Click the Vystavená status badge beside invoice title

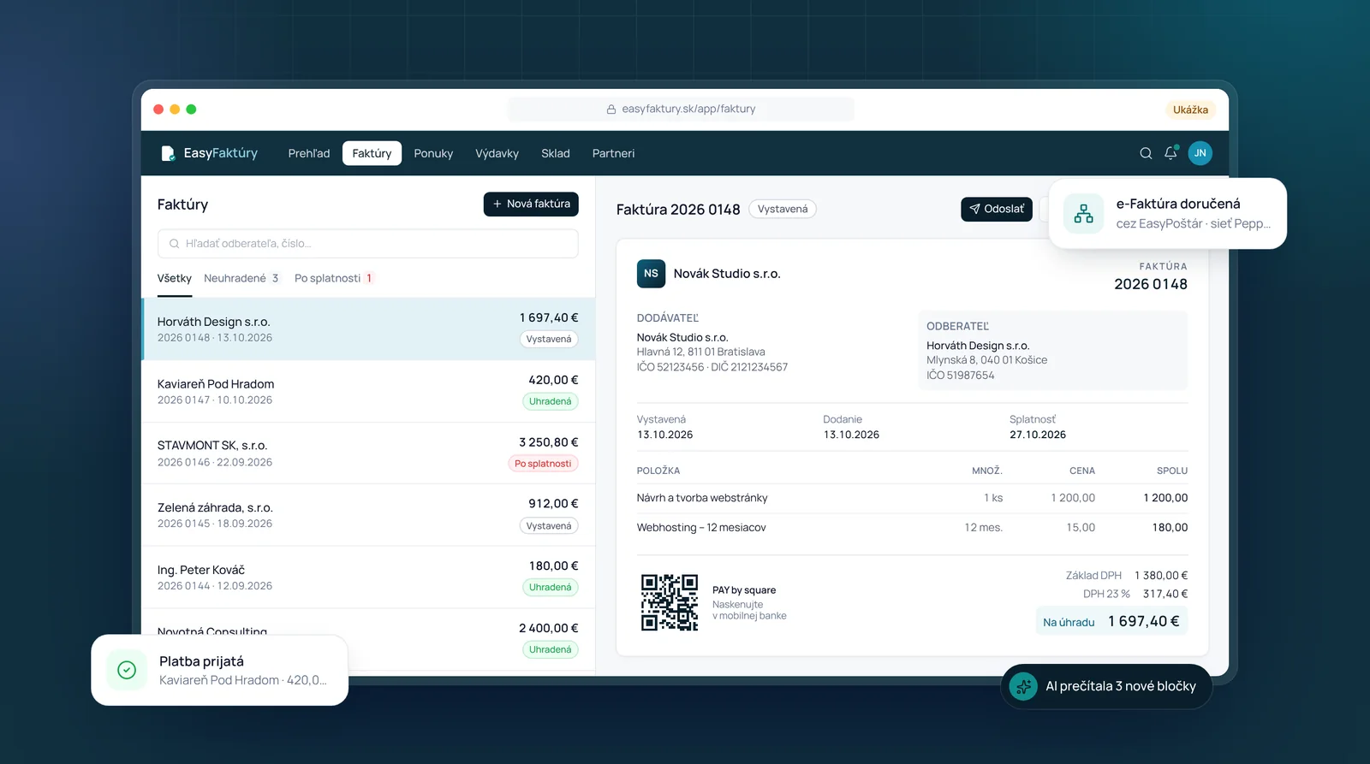click(x=783, y=209)
